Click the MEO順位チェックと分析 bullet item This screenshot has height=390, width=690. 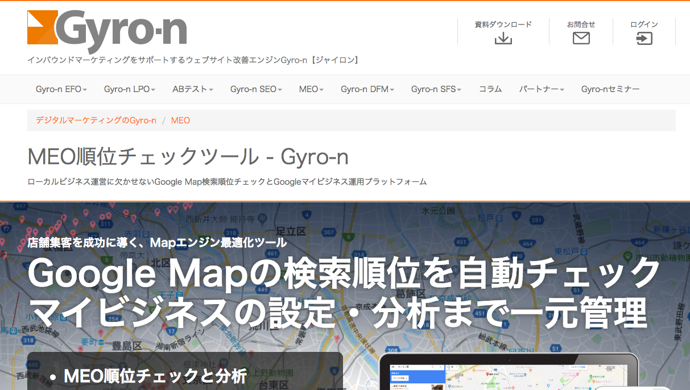(155, 376)
